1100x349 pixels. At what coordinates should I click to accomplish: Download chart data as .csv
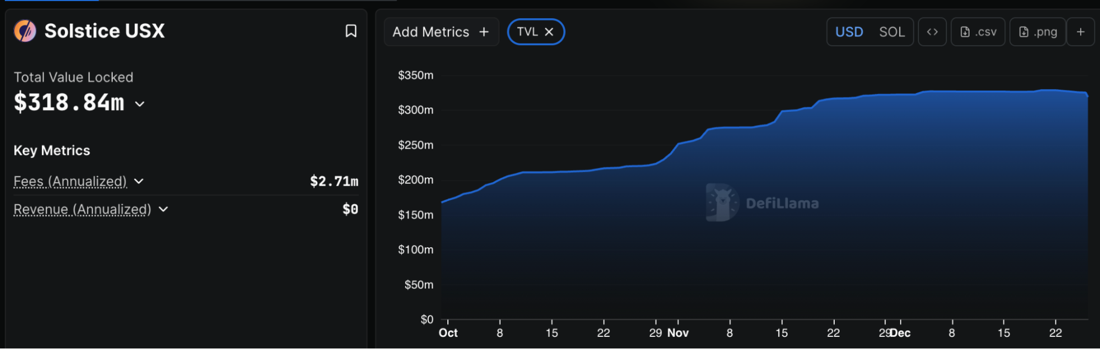[x=978, y=32]
